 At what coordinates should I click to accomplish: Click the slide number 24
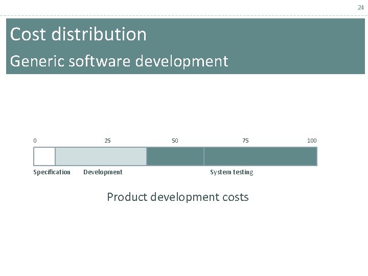(360, 8)
